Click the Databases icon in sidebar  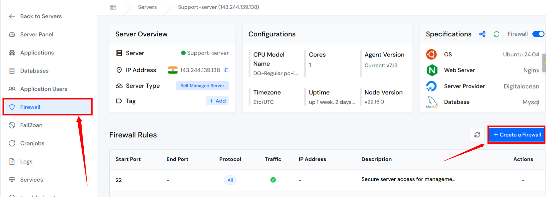click(12, 71)
